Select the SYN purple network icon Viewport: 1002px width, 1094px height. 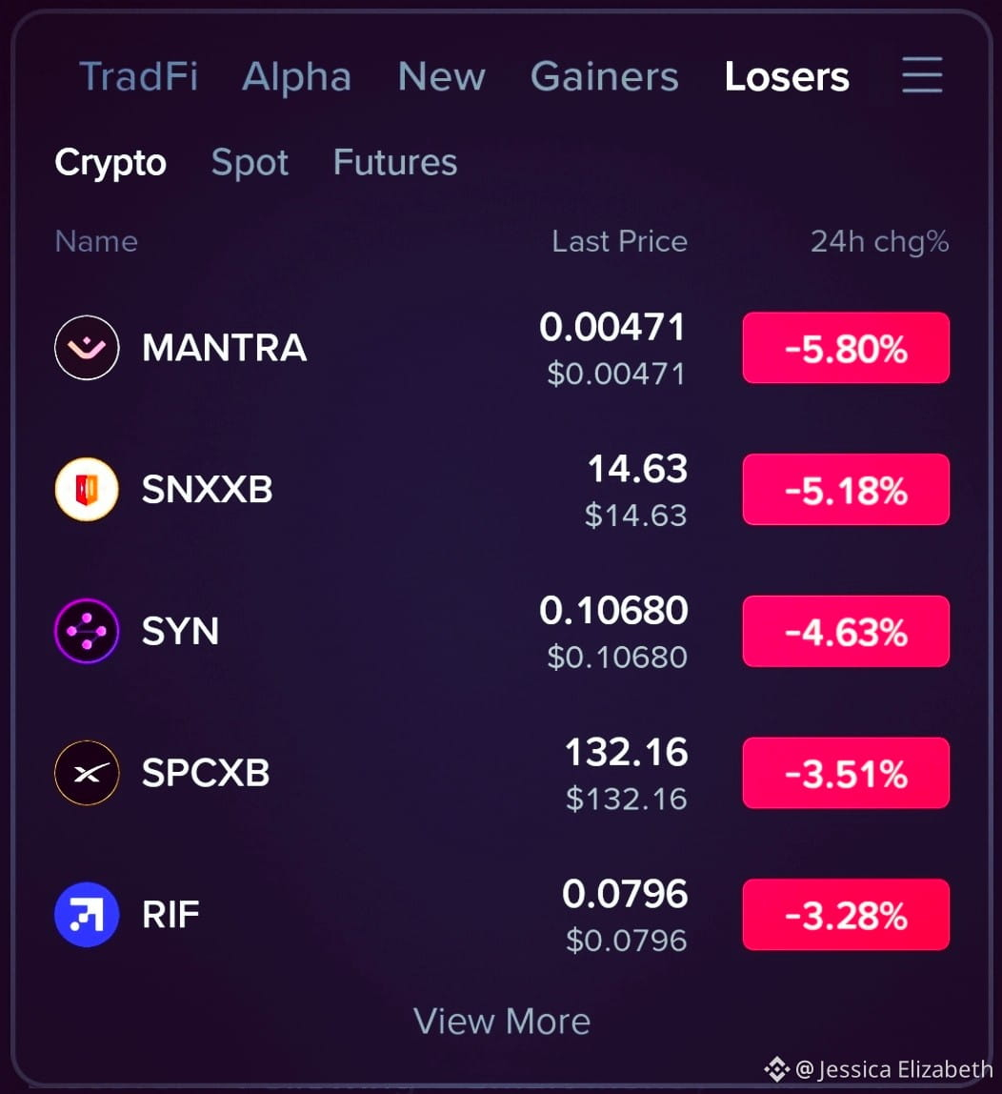(x=87, y=631)
